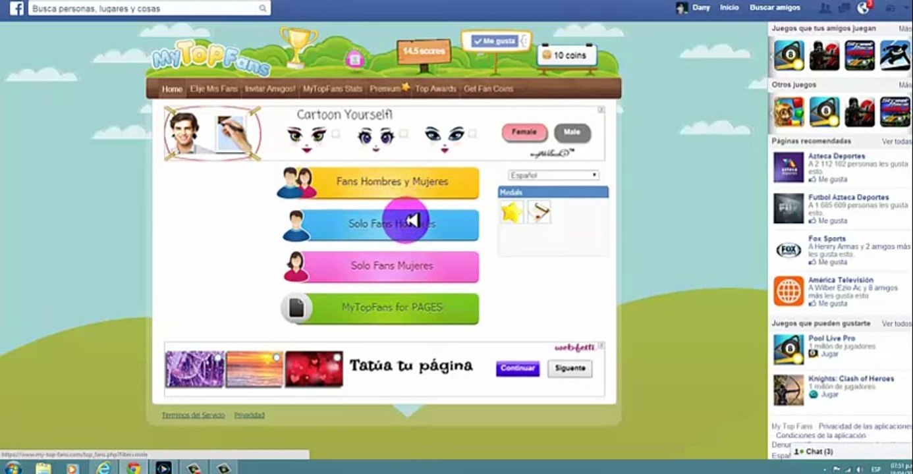The width and height of the screenshot is (913, 474).
Task: Open the monkey puzzle game in Otros juegos
Action: (x=788, y=112)
